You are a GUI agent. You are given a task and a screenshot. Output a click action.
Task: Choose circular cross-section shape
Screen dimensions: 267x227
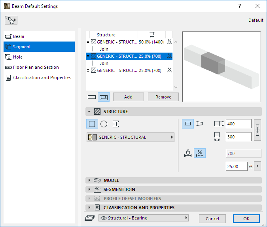[104, 124]
